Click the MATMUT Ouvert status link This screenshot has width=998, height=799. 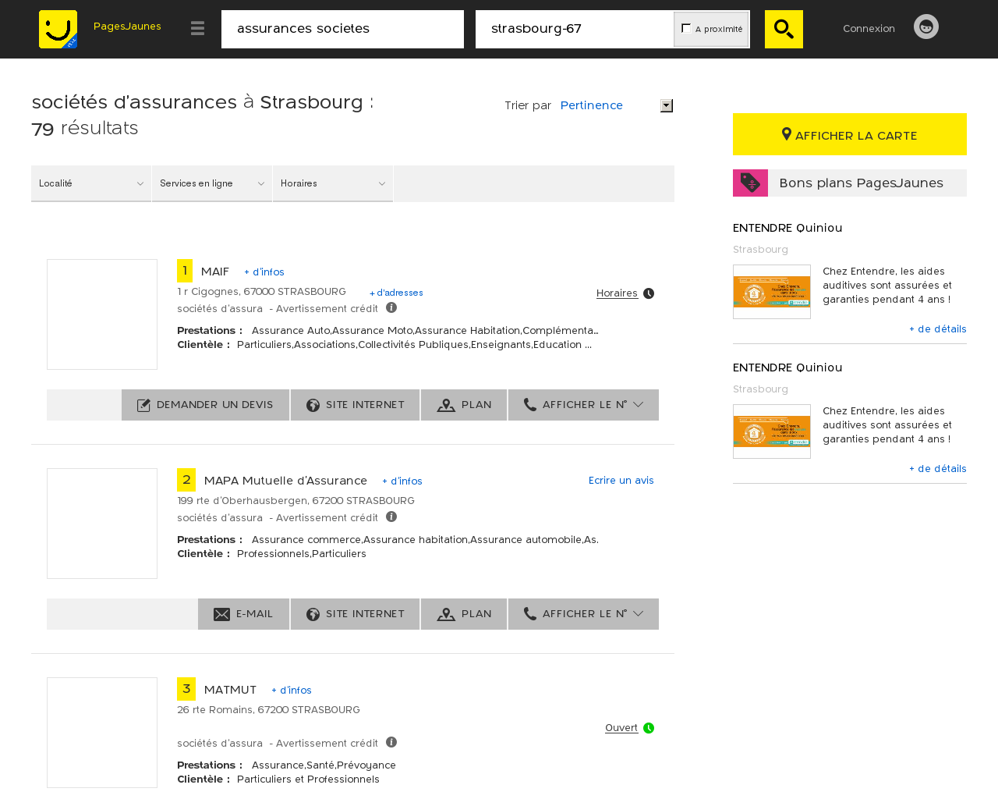pyautogui.click(x=621, y=728)
